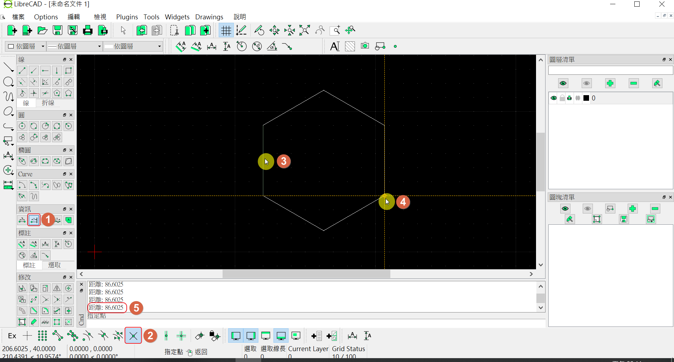The width and height of the screenshot is (674, 362).
Task: Click the vertical canvas scrollbar thumb
Action: [x=541, y=162]
